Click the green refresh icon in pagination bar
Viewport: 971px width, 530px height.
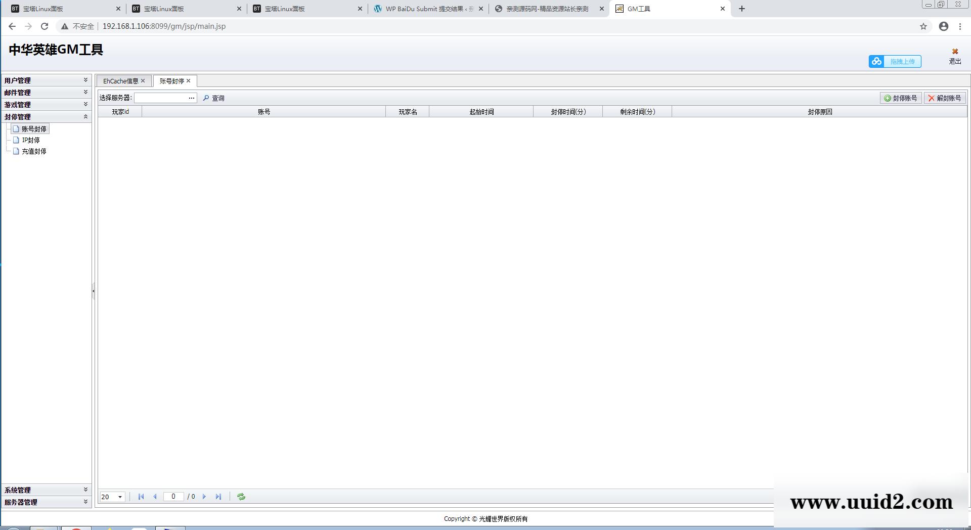point(241,497)
